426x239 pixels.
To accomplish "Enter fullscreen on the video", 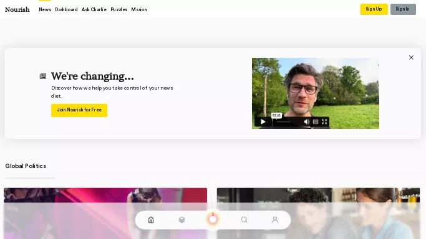I will point(324,121).
